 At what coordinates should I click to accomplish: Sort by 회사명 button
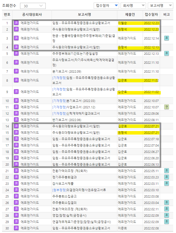point(133,6)
